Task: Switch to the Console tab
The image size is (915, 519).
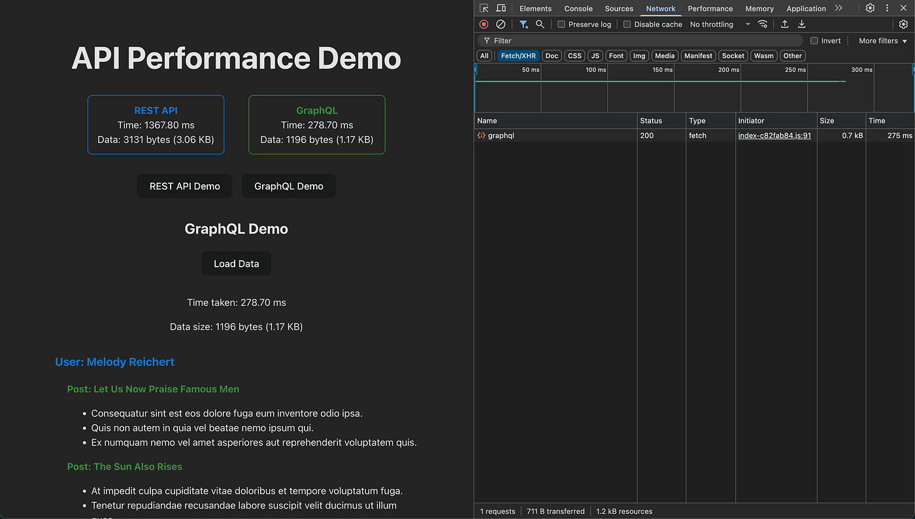Action: coord(578,8)
